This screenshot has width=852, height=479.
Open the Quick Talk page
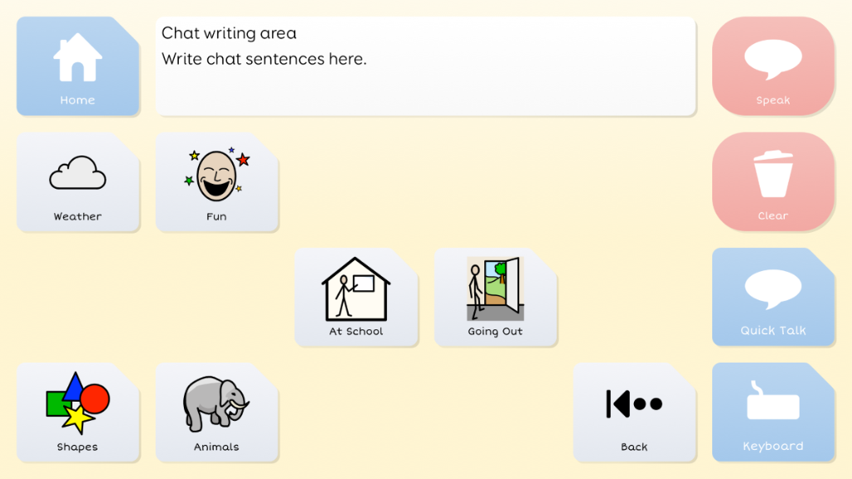point(773,296)
